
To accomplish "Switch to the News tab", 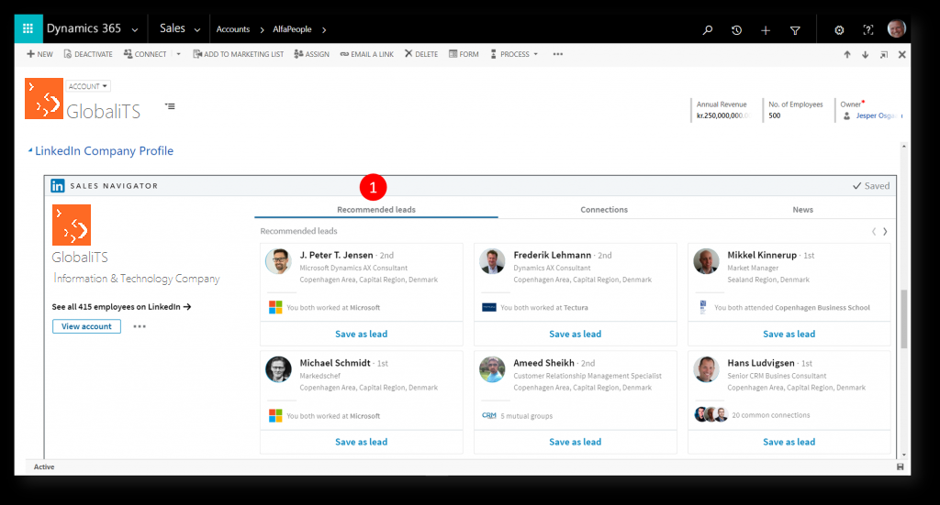I will [802, 210].
